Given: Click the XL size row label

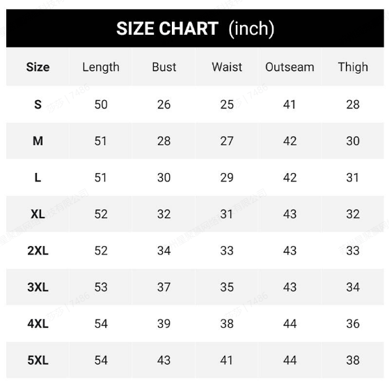Looking at the screenshot, I should click(38, 214).
